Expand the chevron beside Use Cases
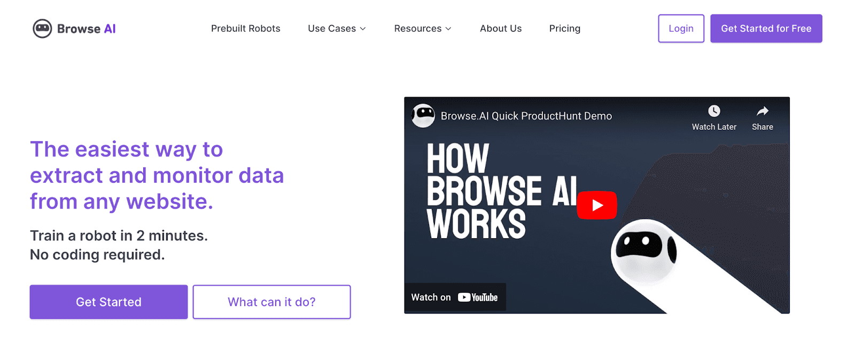 (x=363, y=29)
